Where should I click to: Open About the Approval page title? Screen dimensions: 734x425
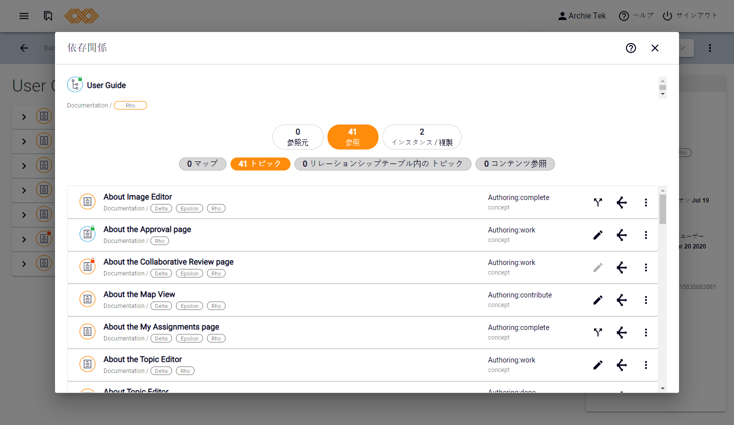point(147,229)
